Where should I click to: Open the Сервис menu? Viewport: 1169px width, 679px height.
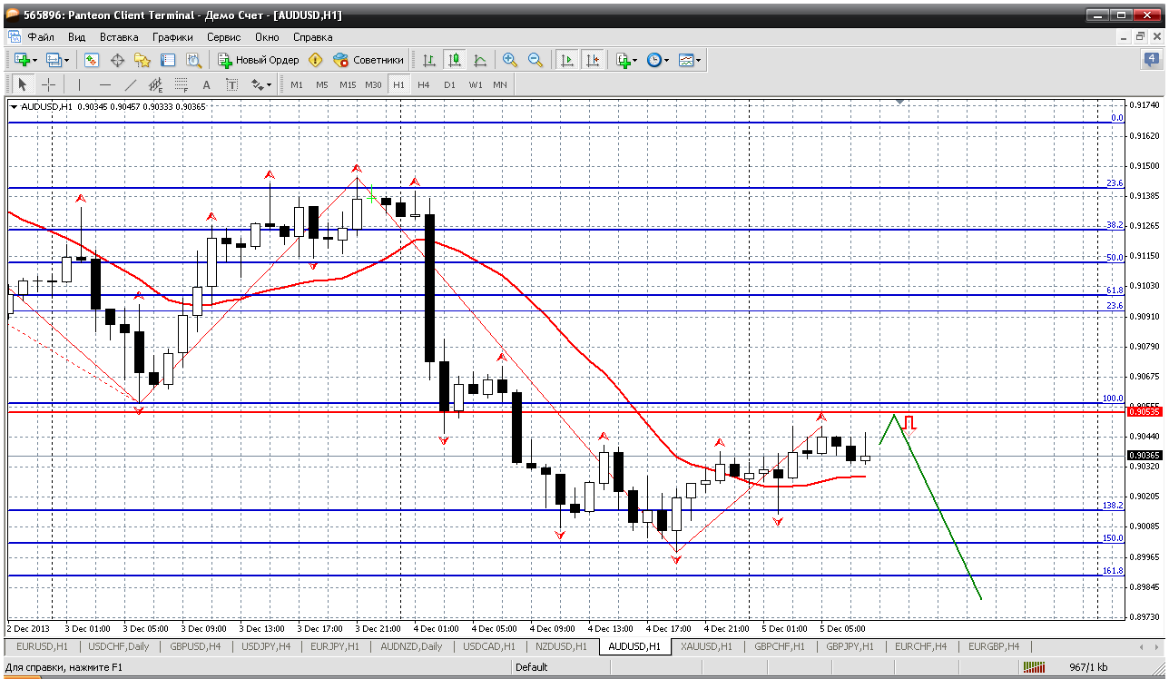[224, 37]
